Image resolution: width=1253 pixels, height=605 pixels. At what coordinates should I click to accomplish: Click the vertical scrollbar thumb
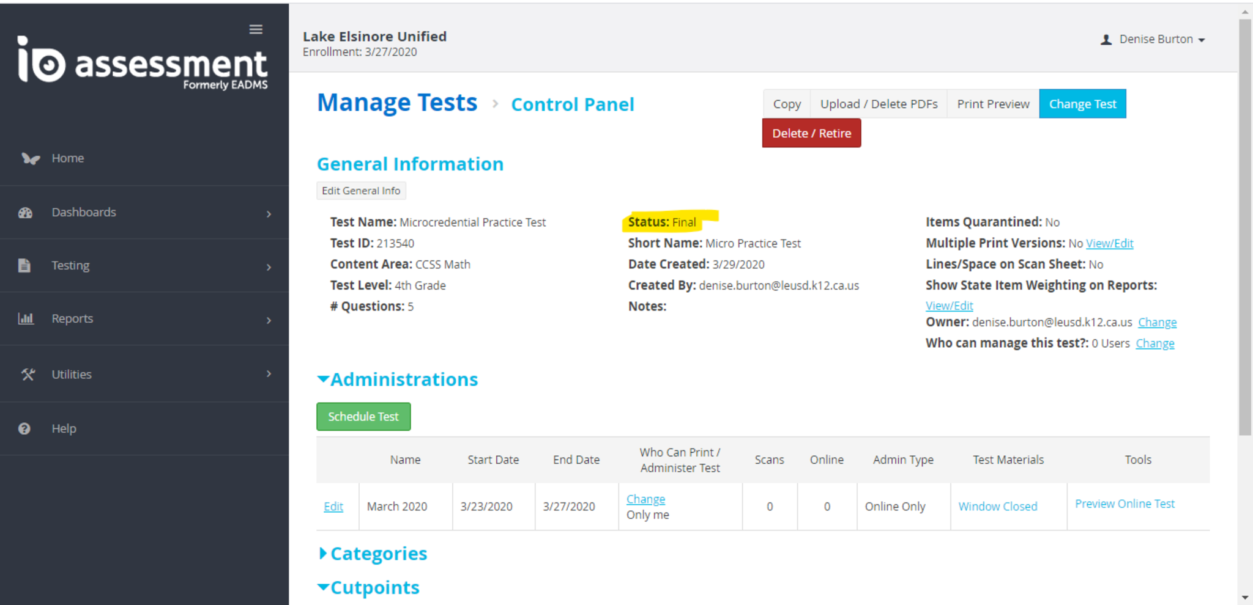[x=1245, y=226]
